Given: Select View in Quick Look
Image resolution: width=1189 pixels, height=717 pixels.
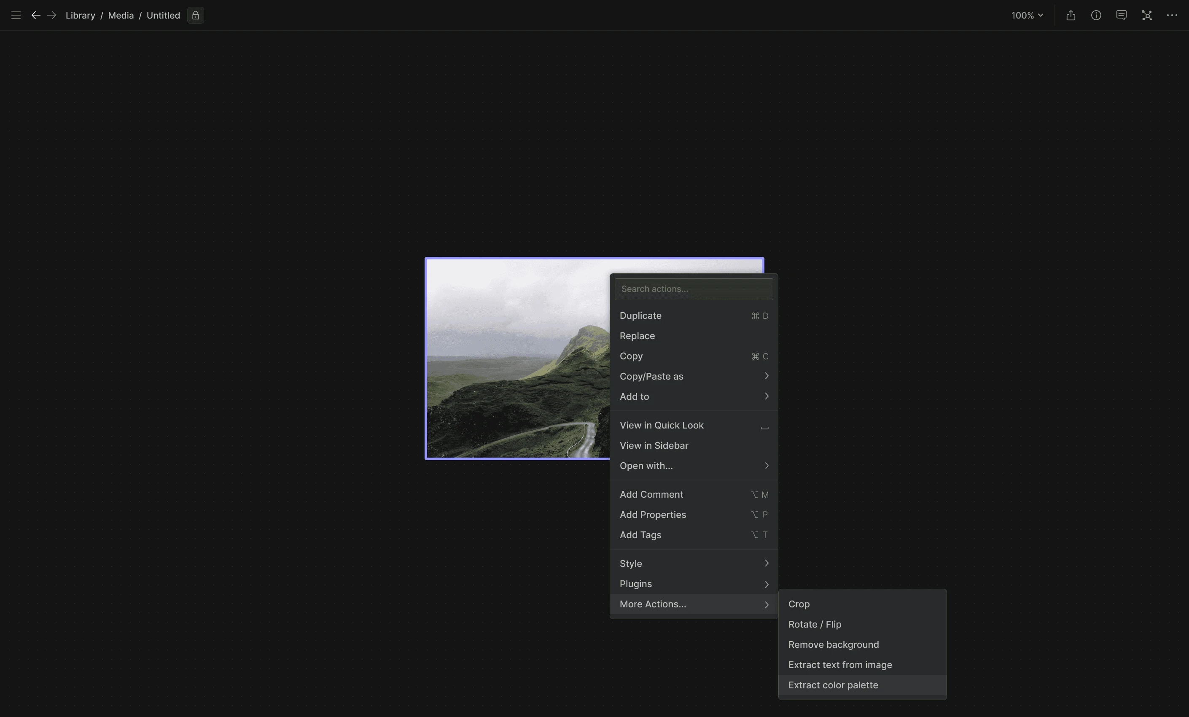Looking at the screenshot, I should tap(694, 426).
